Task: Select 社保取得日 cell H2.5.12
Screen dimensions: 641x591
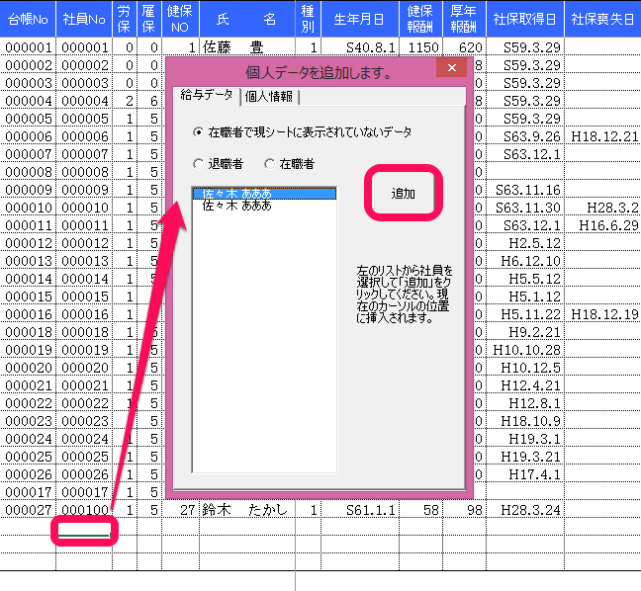Action: 525,243
